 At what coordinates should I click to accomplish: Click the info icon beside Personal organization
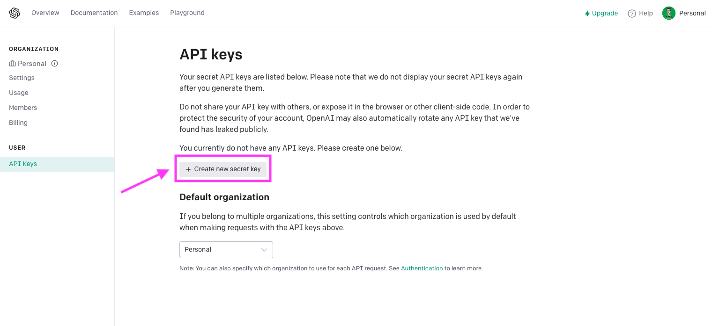coord(54,63)
